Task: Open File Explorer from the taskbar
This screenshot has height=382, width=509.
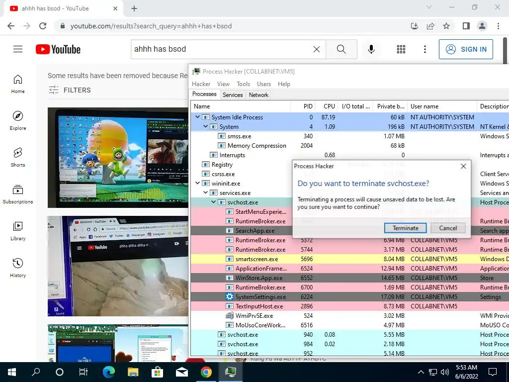Action: [133, 372]
